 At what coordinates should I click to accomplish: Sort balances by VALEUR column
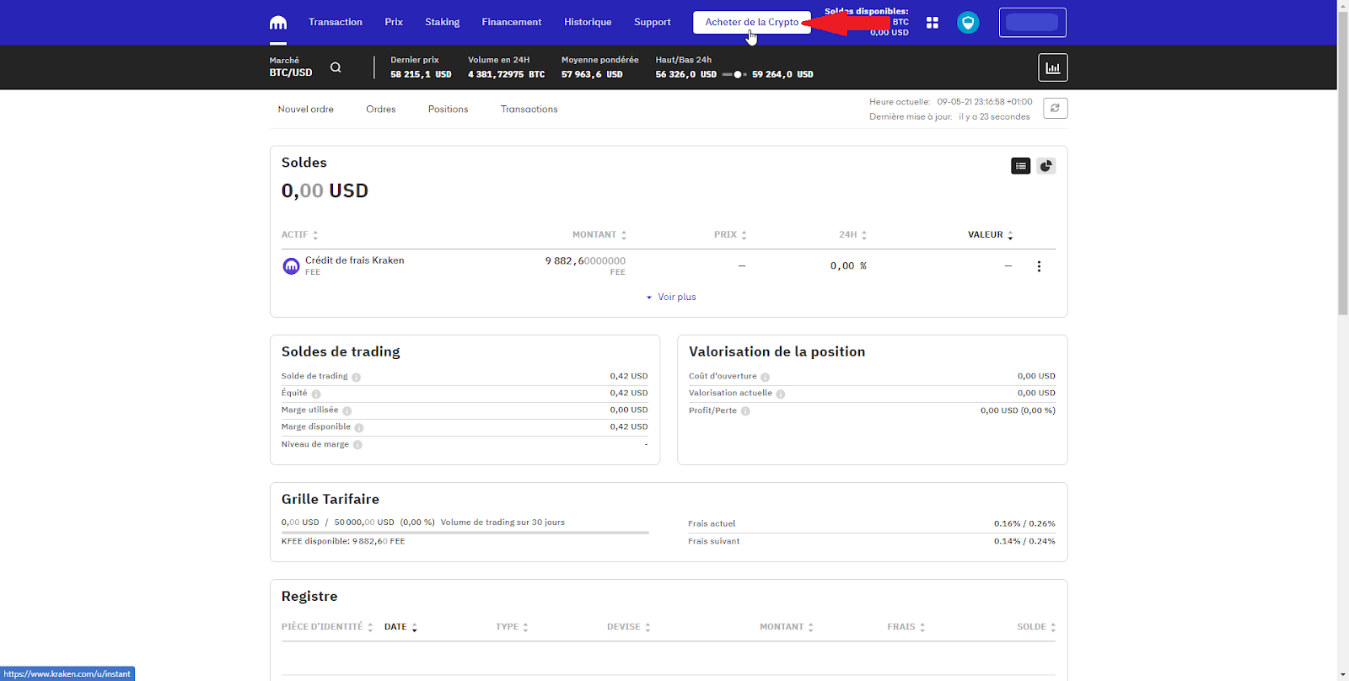click(x=991, y=235)
